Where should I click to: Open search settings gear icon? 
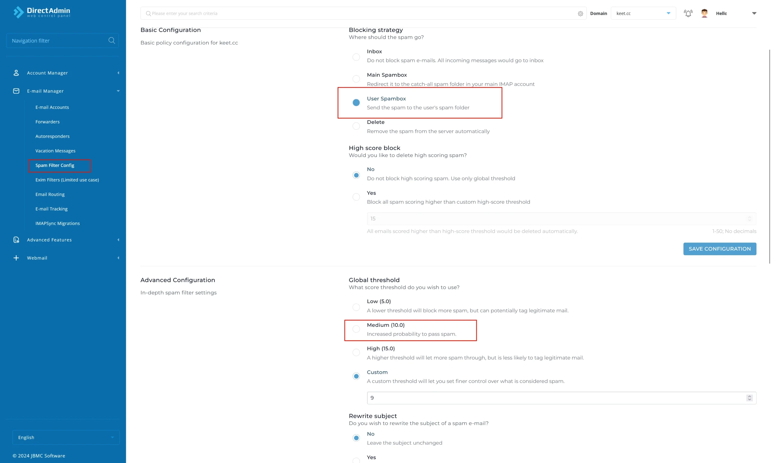point(580,14)
